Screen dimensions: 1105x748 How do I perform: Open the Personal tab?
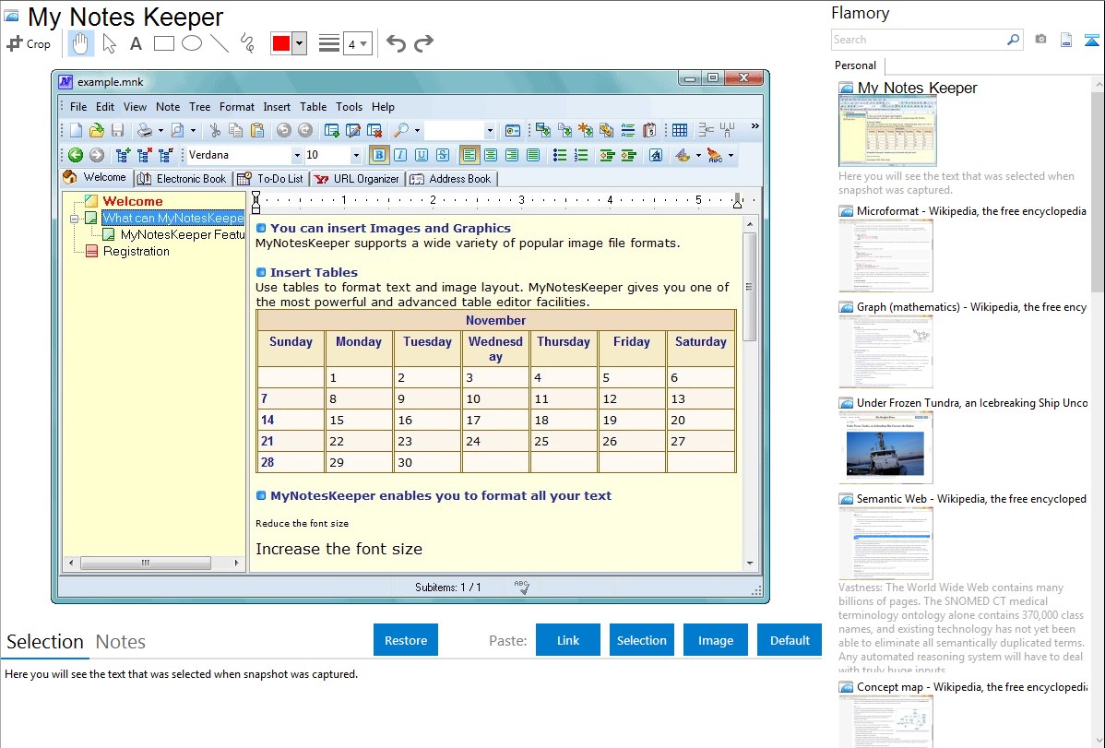tap(855, 65)
